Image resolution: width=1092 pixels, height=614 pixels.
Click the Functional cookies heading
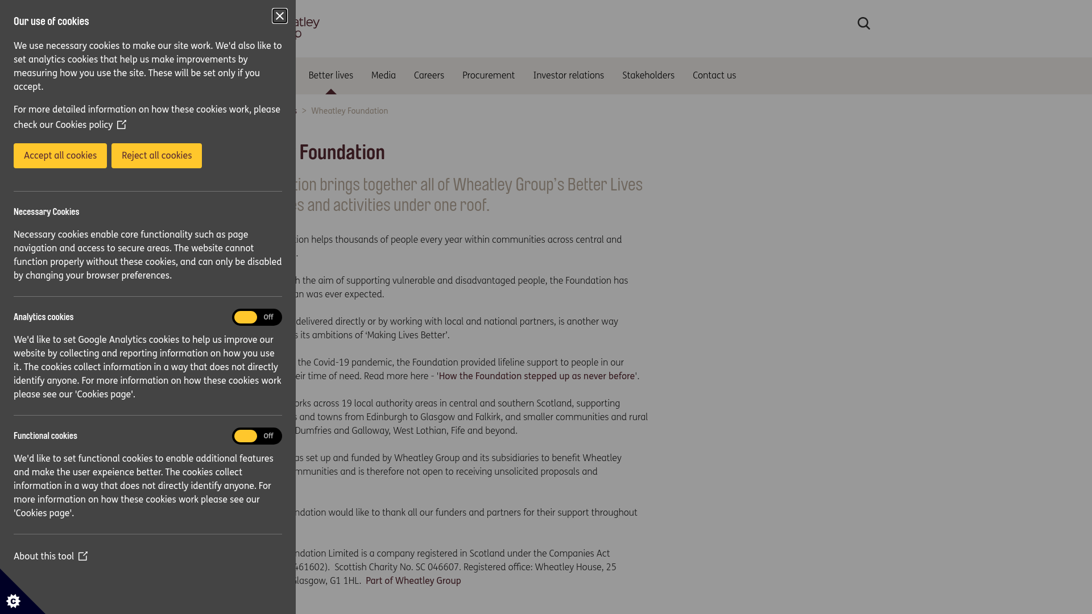(x=45, y=435)
